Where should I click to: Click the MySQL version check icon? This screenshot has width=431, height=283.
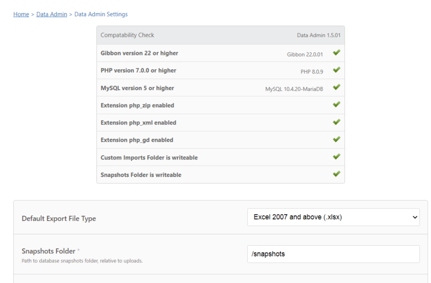336,87
